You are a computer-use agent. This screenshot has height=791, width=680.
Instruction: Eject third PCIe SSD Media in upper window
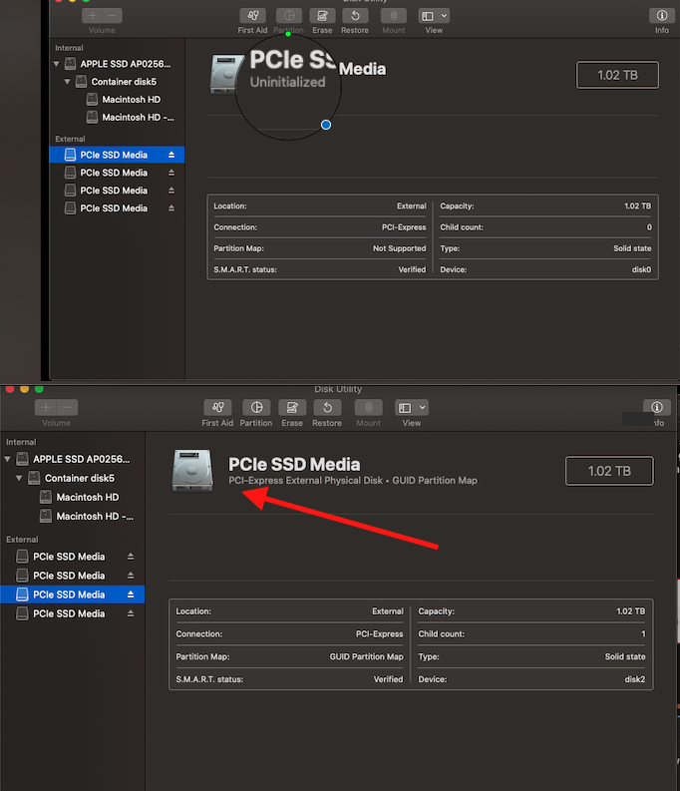click(x=171, y=191)
